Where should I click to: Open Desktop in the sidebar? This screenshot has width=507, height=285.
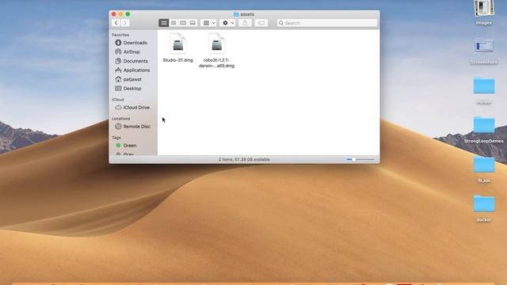click(x=133, y=88)
